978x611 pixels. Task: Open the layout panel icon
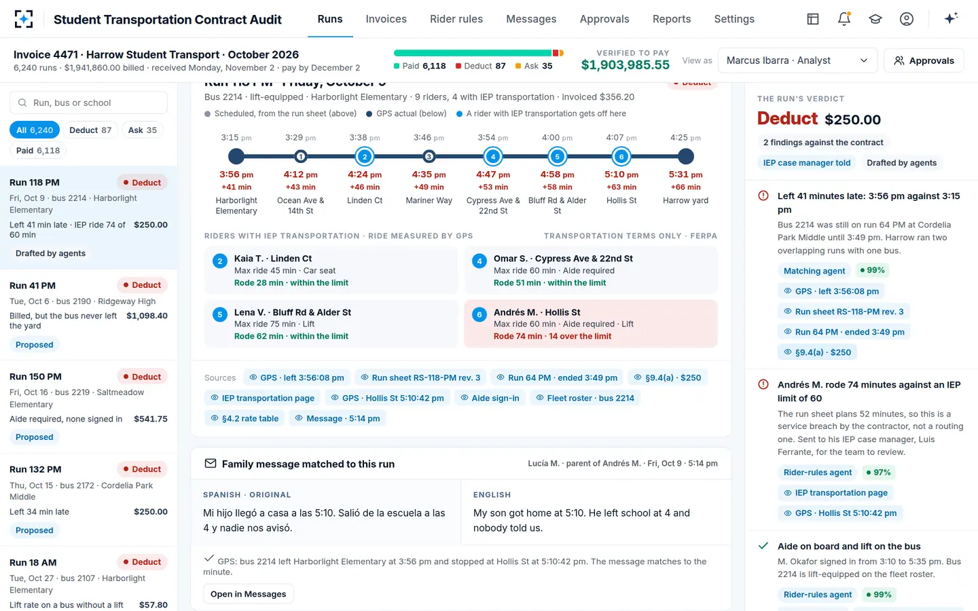click(813, 19)
